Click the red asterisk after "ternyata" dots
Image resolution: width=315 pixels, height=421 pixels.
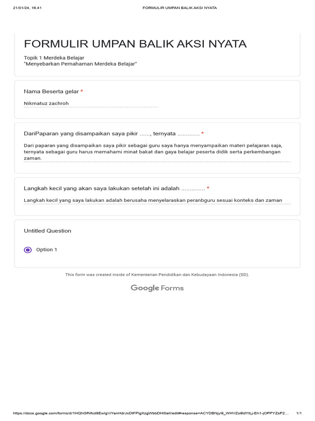[202, 134]
